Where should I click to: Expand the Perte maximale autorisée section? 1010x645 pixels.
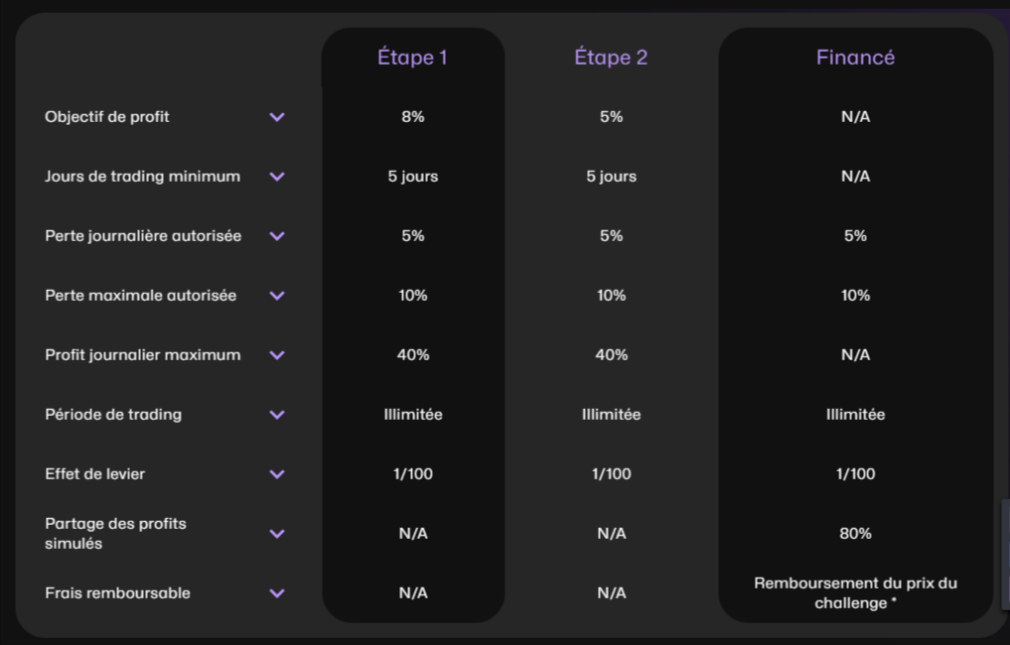pos(277,295)
